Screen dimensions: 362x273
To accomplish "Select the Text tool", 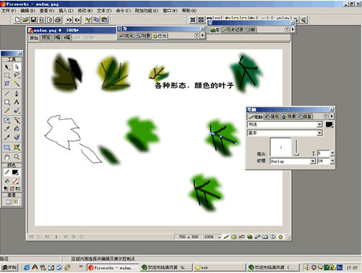I will pos(16,102).
